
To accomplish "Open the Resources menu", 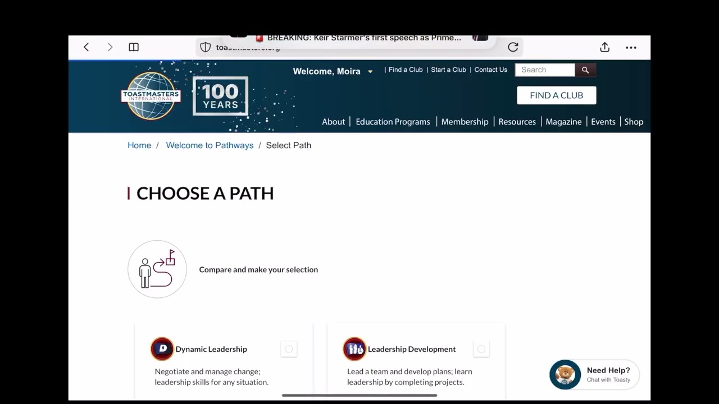I will 517,122.
